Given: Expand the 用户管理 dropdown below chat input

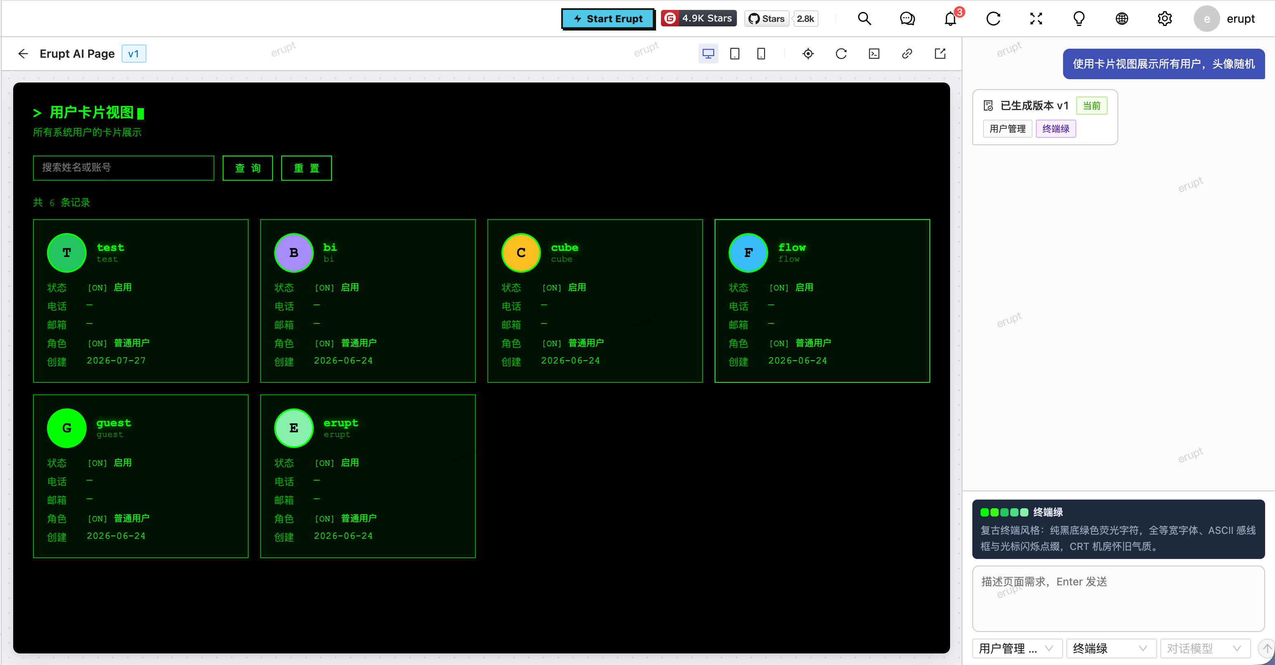Looking at the screenshot, I should 1017,648.
